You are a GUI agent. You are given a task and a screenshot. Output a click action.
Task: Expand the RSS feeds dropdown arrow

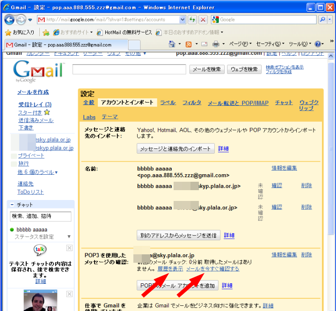(197, 44)
